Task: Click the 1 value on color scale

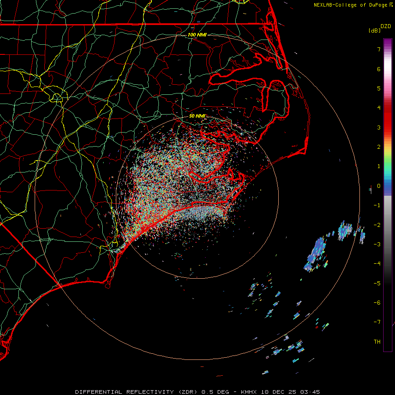Action: (x=379, y=166)
